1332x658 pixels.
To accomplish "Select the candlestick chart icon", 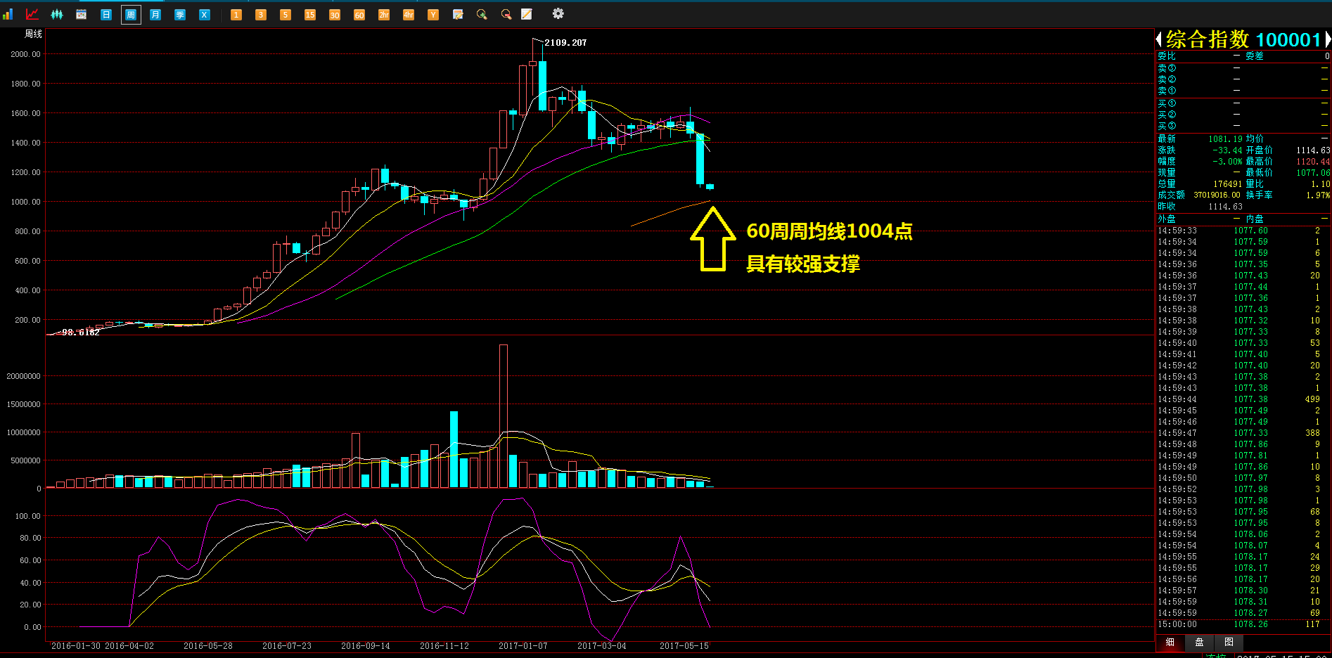I will [x=57, y=14].
